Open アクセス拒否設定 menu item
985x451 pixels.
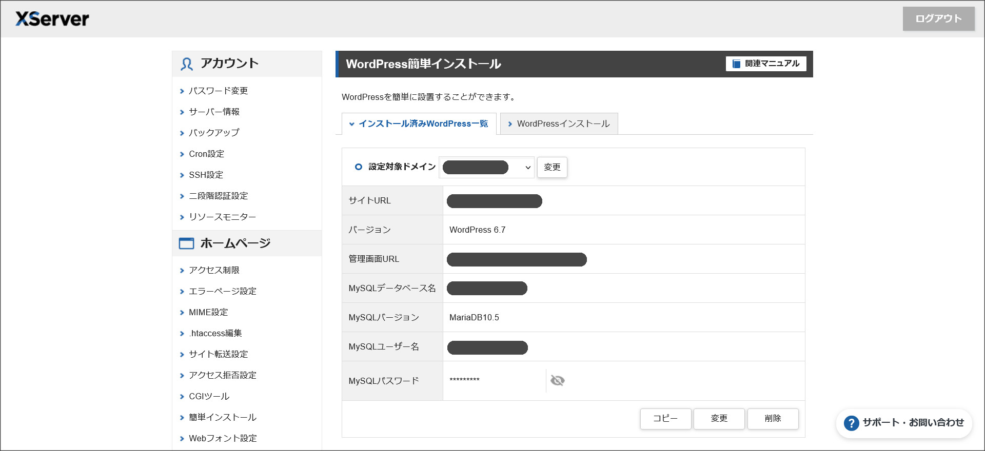(x=222, y=375)
